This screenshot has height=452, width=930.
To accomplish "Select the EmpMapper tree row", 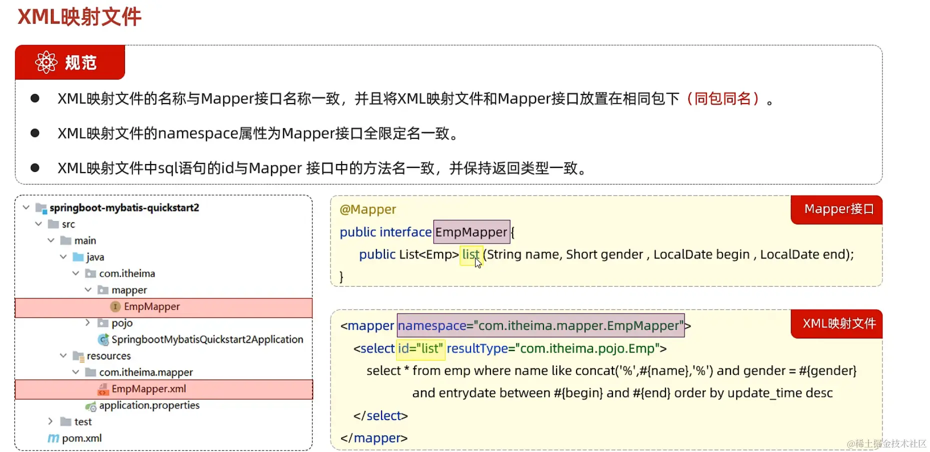I will 164,307.
